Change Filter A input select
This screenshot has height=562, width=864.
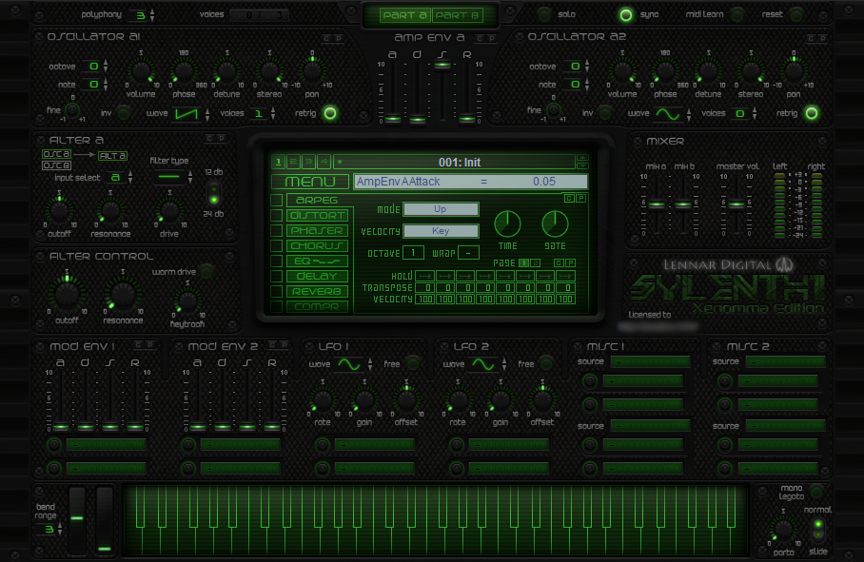(116, 177)
